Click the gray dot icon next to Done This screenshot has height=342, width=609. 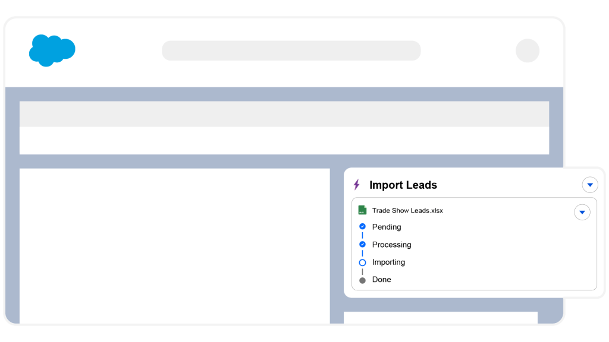[x=362, y=279]
